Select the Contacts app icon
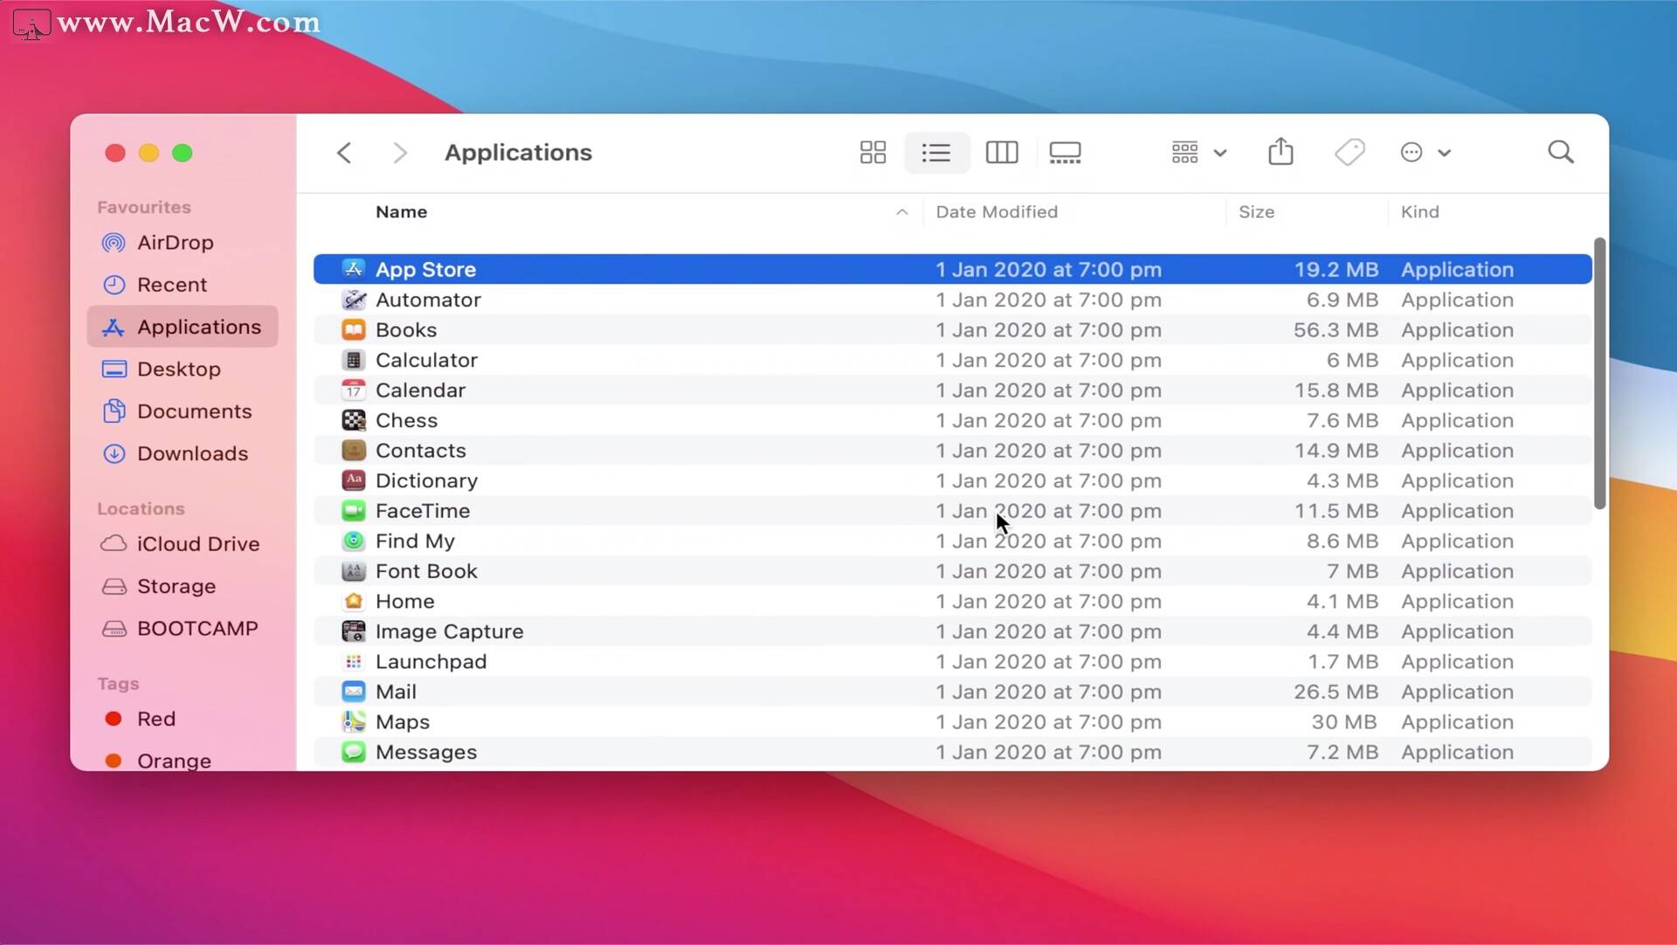 click(x=354, y=450)
